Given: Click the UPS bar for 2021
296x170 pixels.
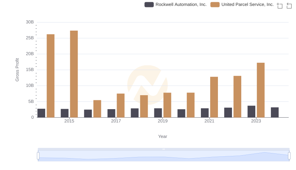Looking at the screenshot, I should (214, 97).
